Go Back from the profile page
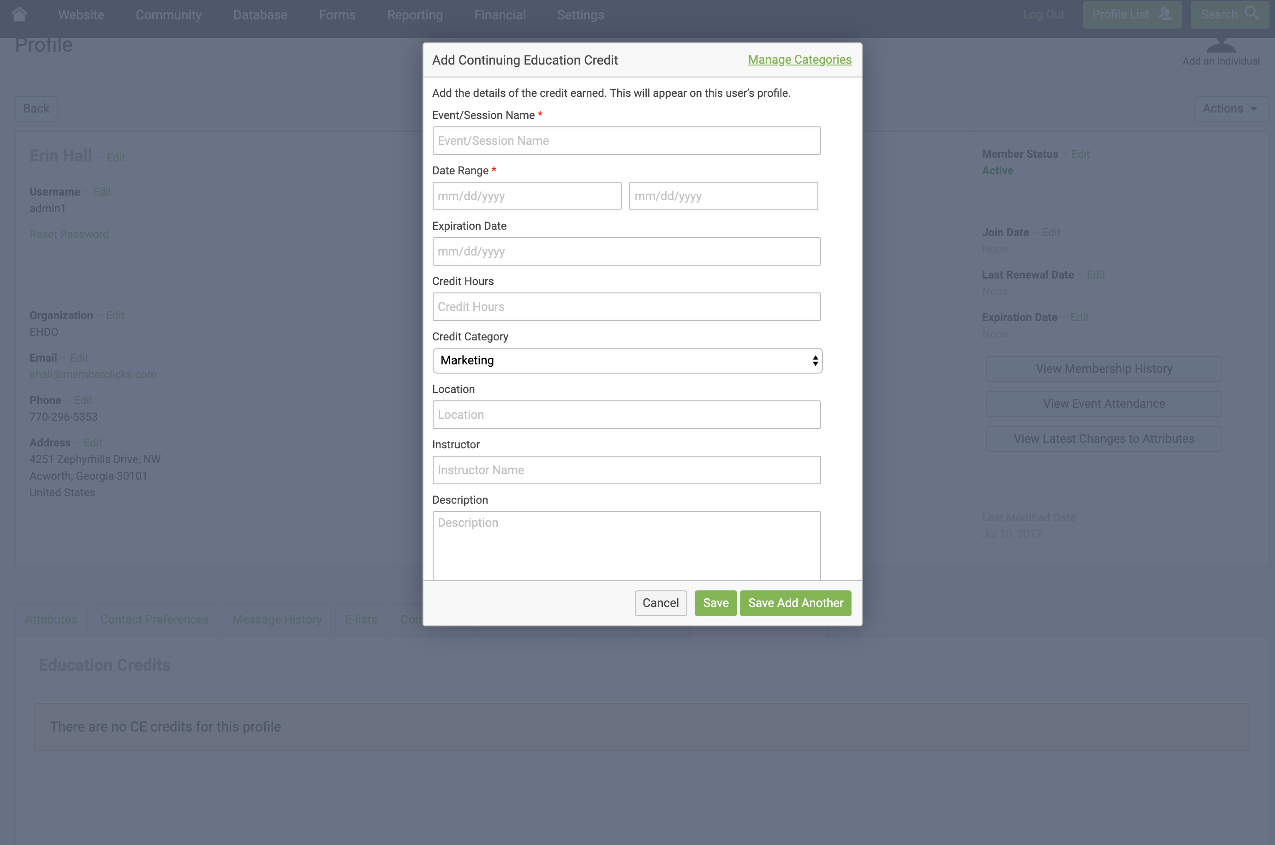 tap(36, 108)
